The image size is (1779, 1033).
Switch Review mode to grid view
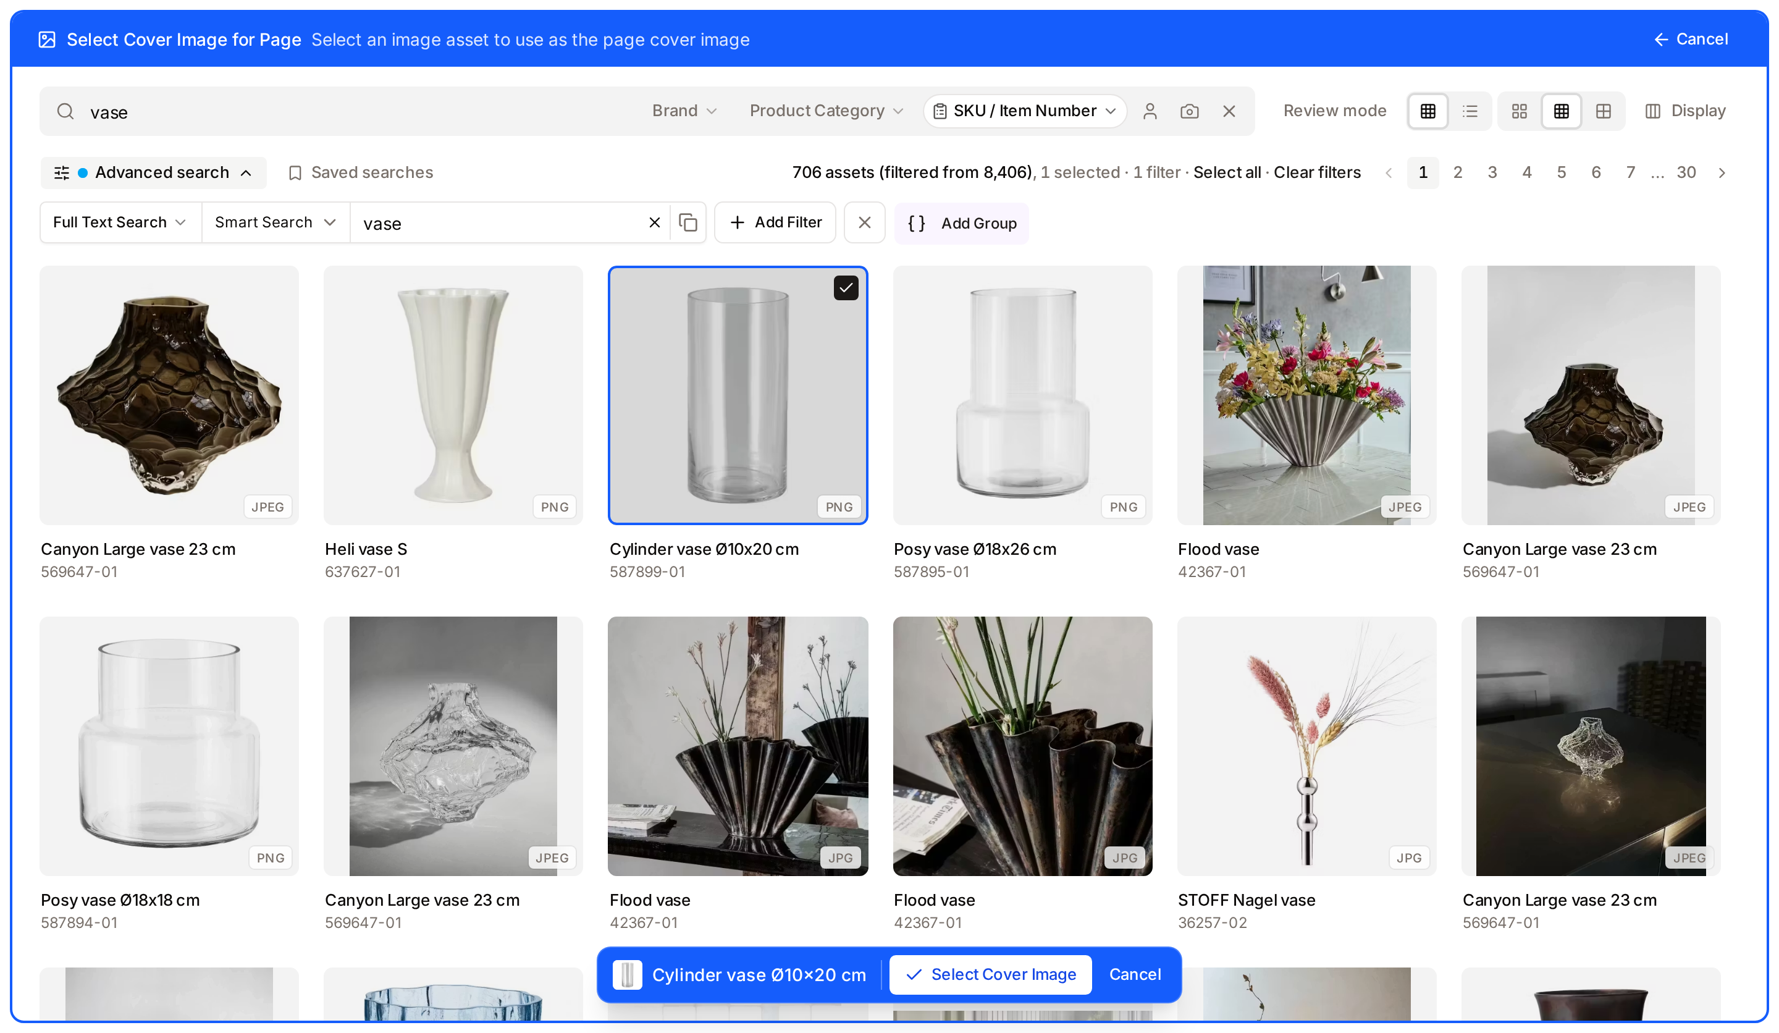click(x=1428, y=111)
